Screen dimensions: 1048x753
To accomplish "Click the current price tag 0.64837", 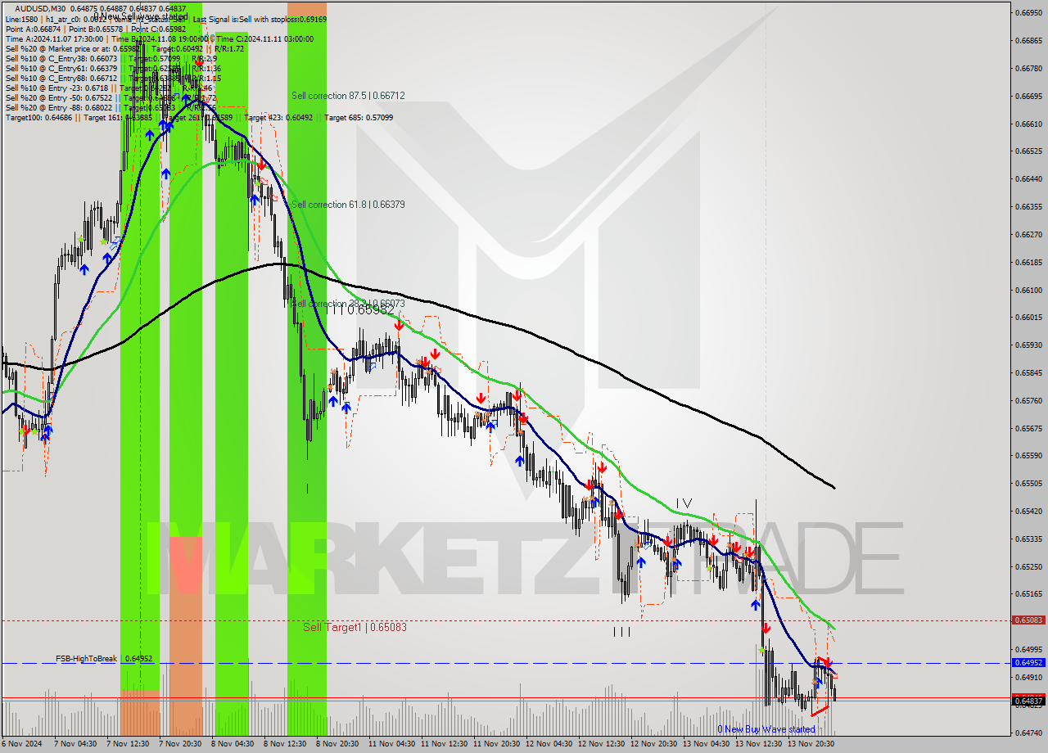I will 1029,701.
